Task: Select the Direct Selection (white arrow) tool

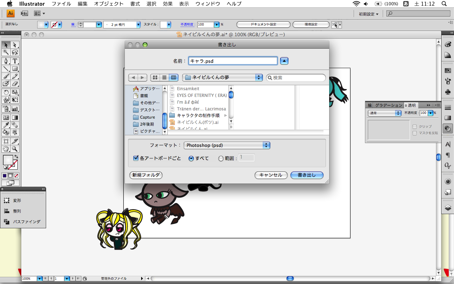Action: pos(15,45)
